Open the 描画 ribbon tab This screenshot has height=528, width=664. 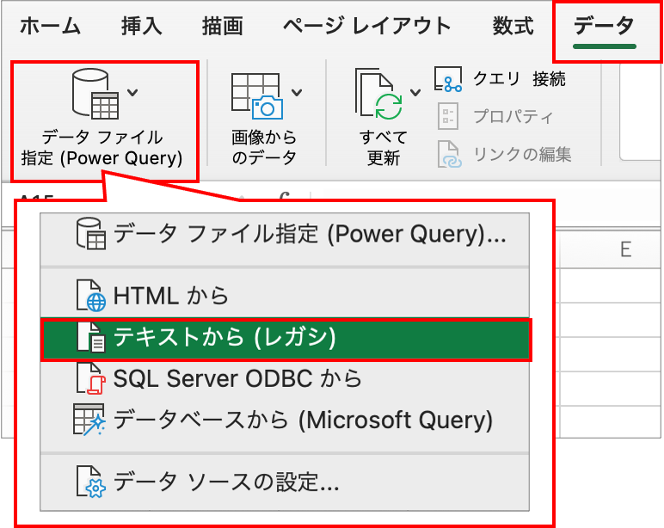pyautogui.click(x=222, y=27)
